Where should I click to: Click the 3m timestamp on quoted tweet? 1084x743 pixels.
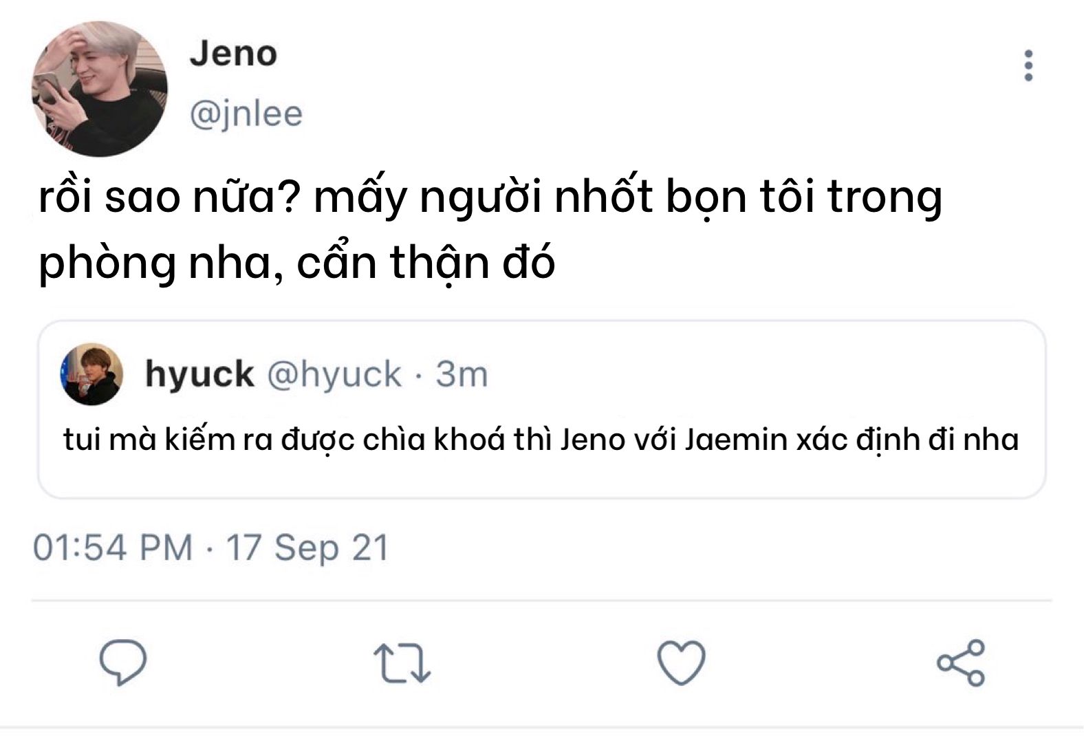tap(462, 374)
